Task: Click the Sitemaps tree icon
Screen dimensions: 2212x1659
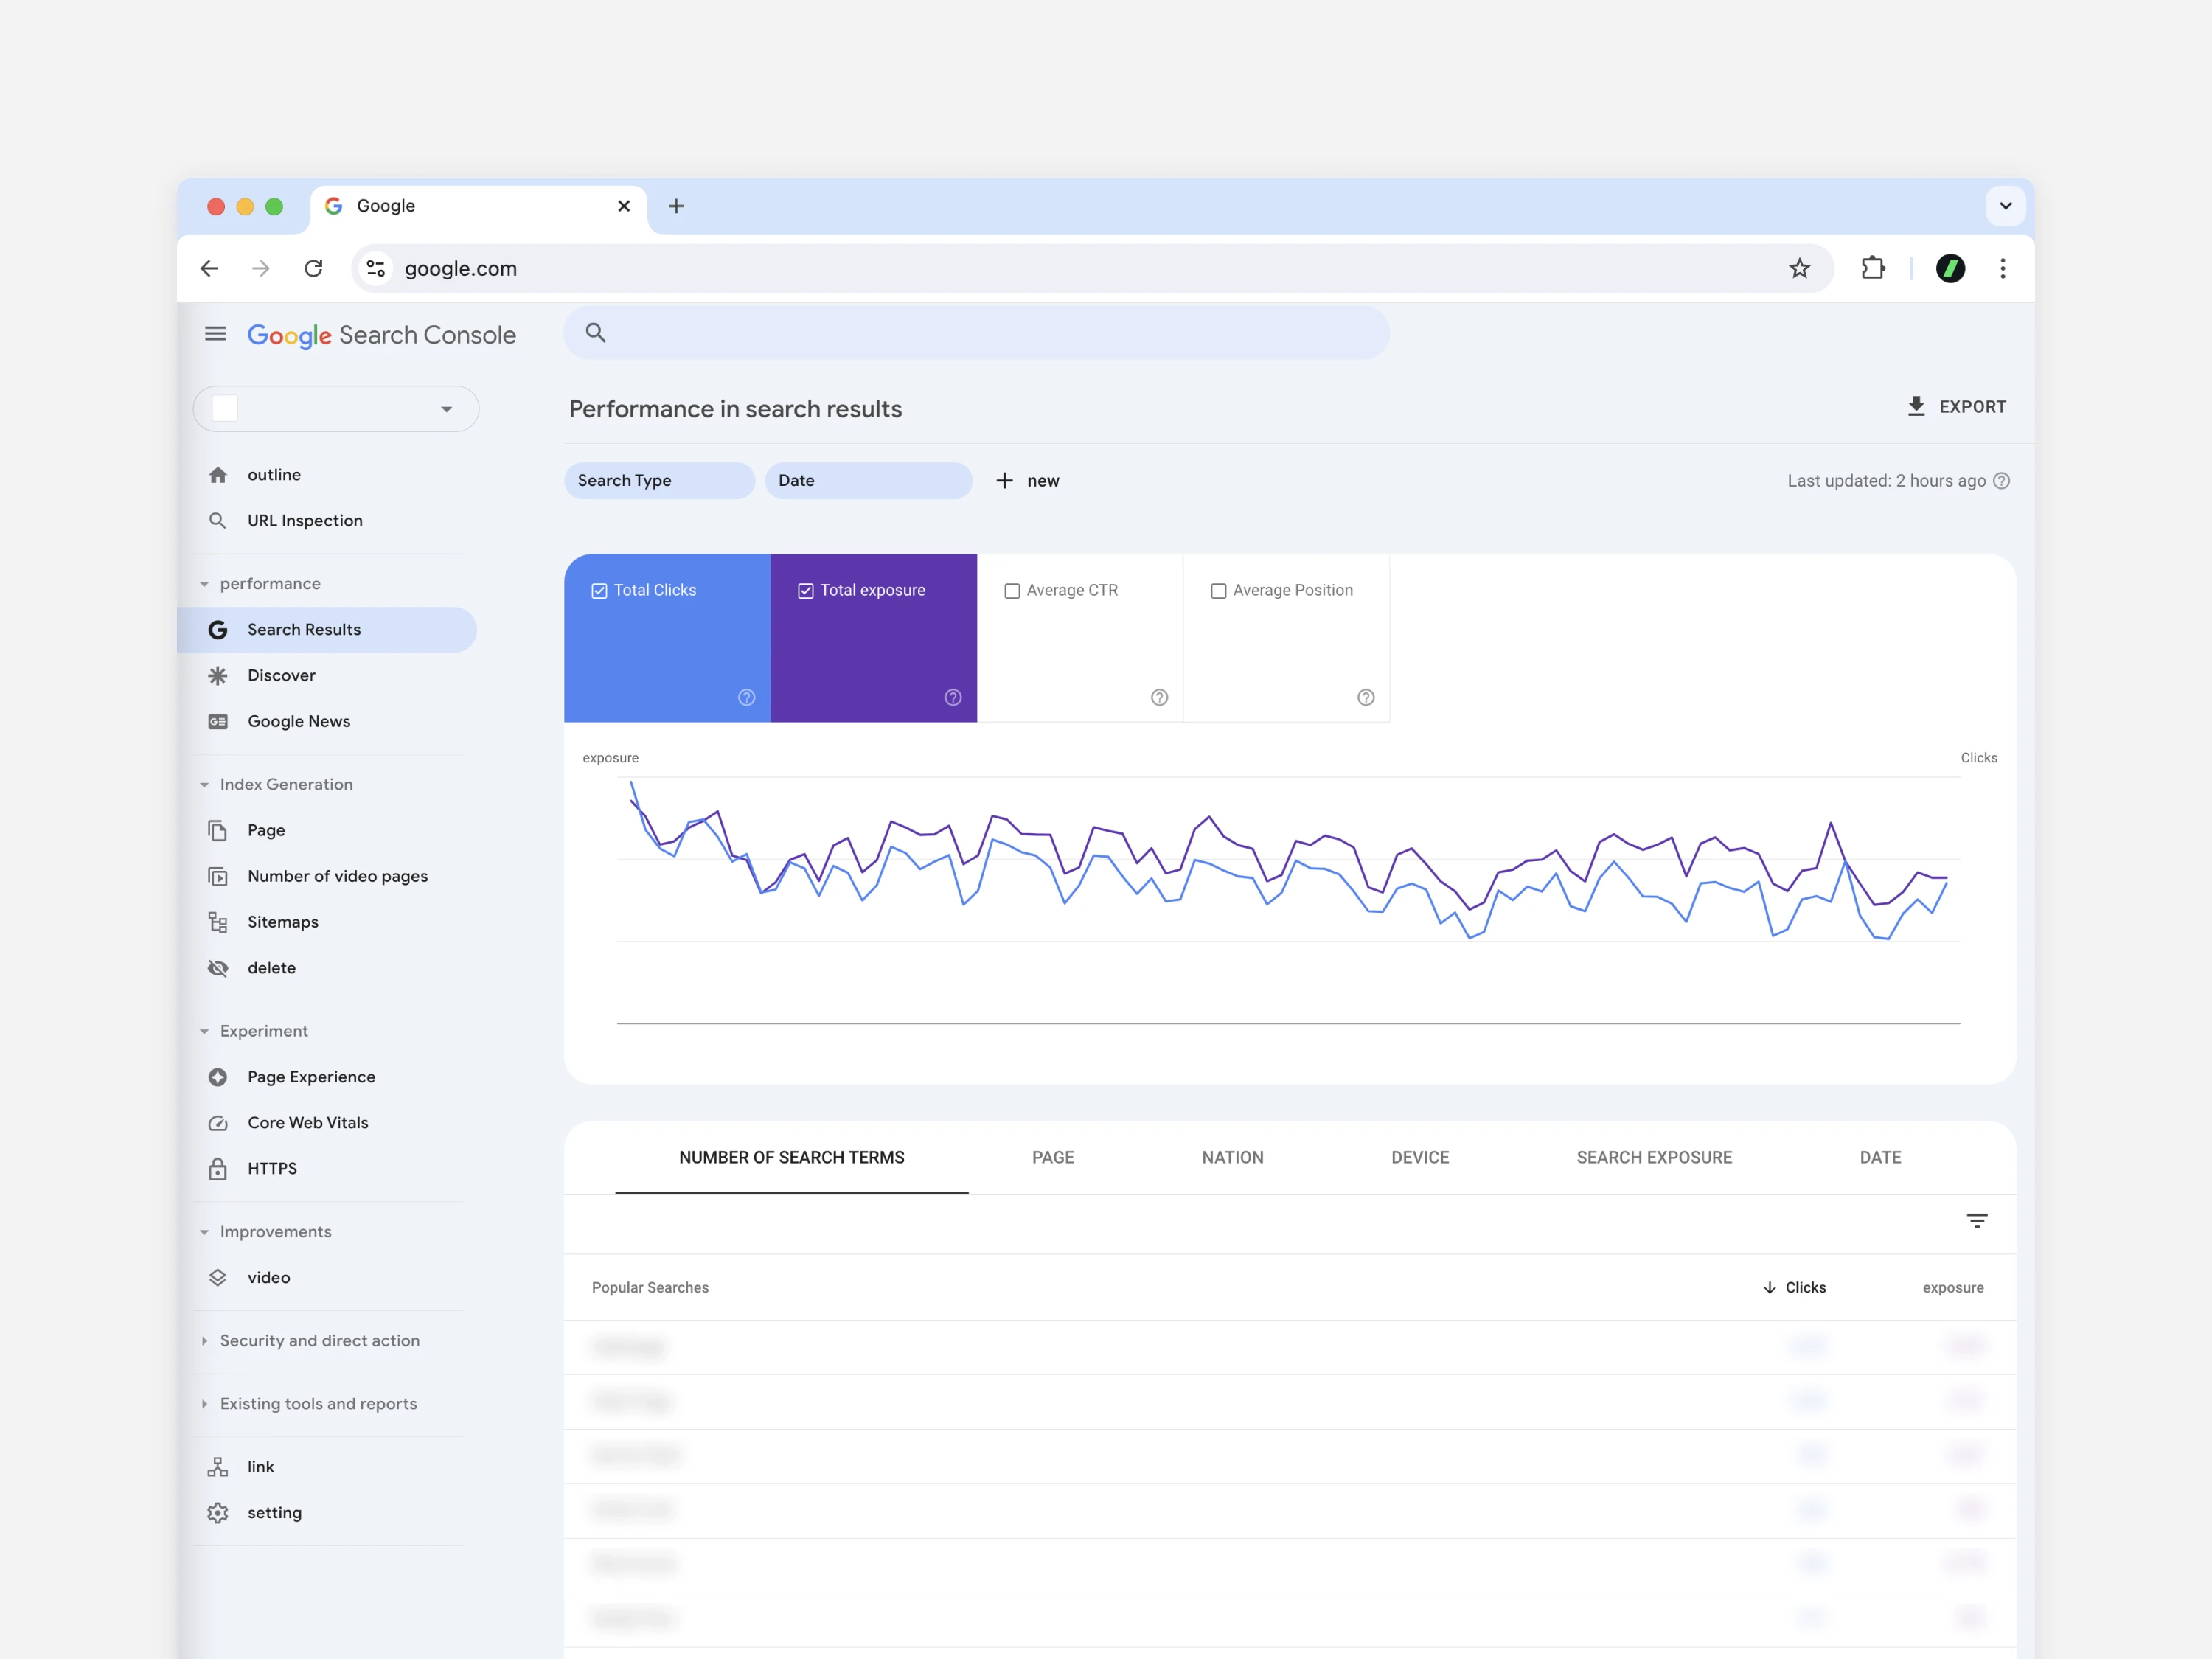Action: 218,923
